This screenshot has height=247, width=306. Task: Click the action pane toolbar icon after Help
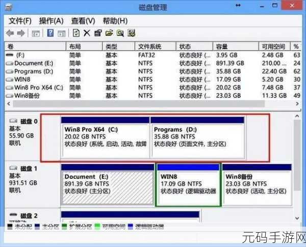tap(62, 33)
